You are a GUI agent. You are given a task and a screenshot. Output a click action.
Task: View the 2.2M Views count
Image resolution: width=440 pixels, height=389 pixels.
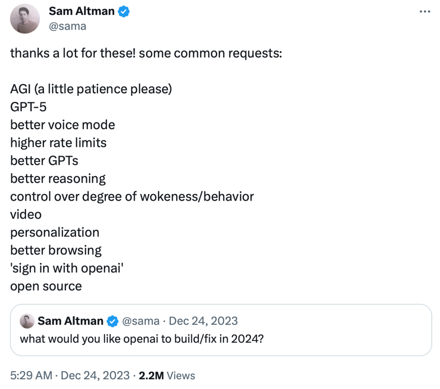click(x=167, y=376)
